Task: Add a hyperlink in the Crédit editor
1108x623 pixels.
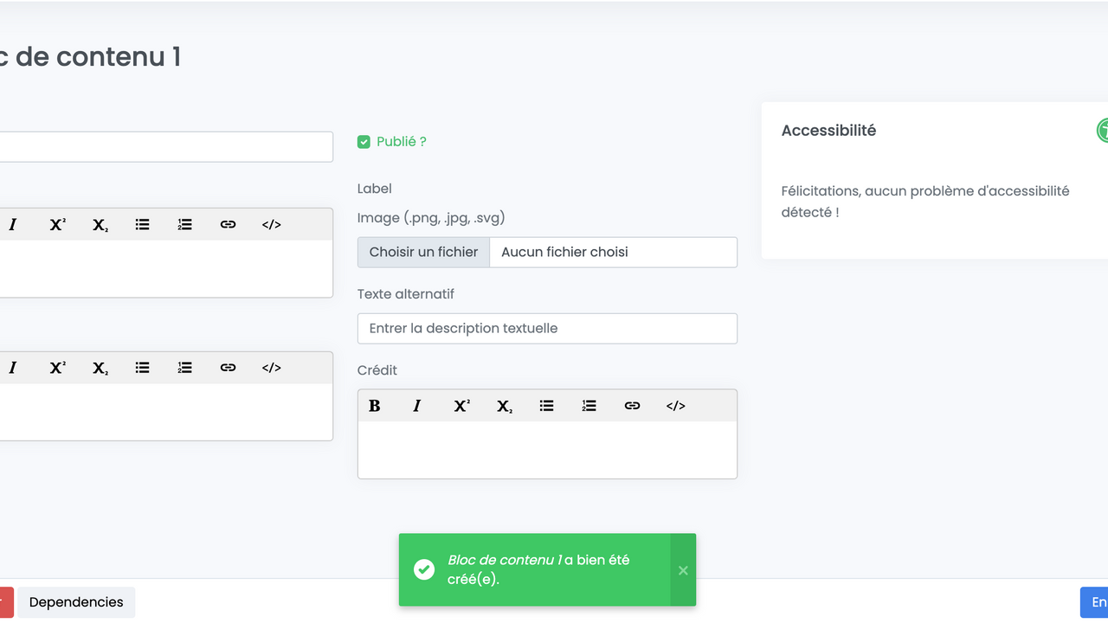Action: coord(632,406)
